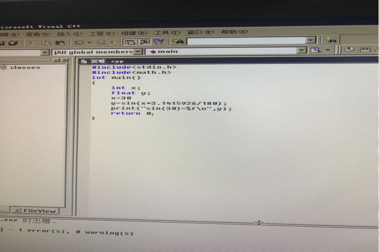Click the Save All icon in toolbar

pyautogui.click(x=13, y=43)
